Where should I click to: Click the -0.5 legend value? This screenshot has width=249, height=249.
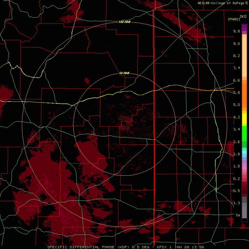(x=235, y=191)
